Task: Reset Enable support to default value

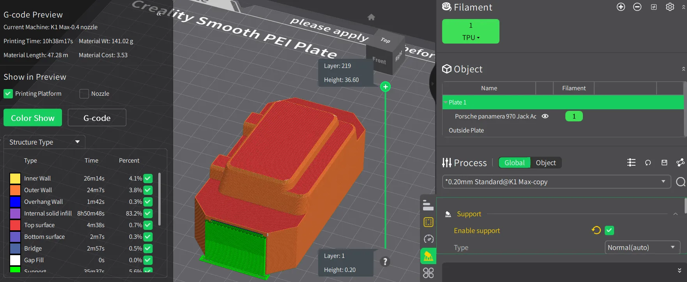Action: [x=596, y=230]
